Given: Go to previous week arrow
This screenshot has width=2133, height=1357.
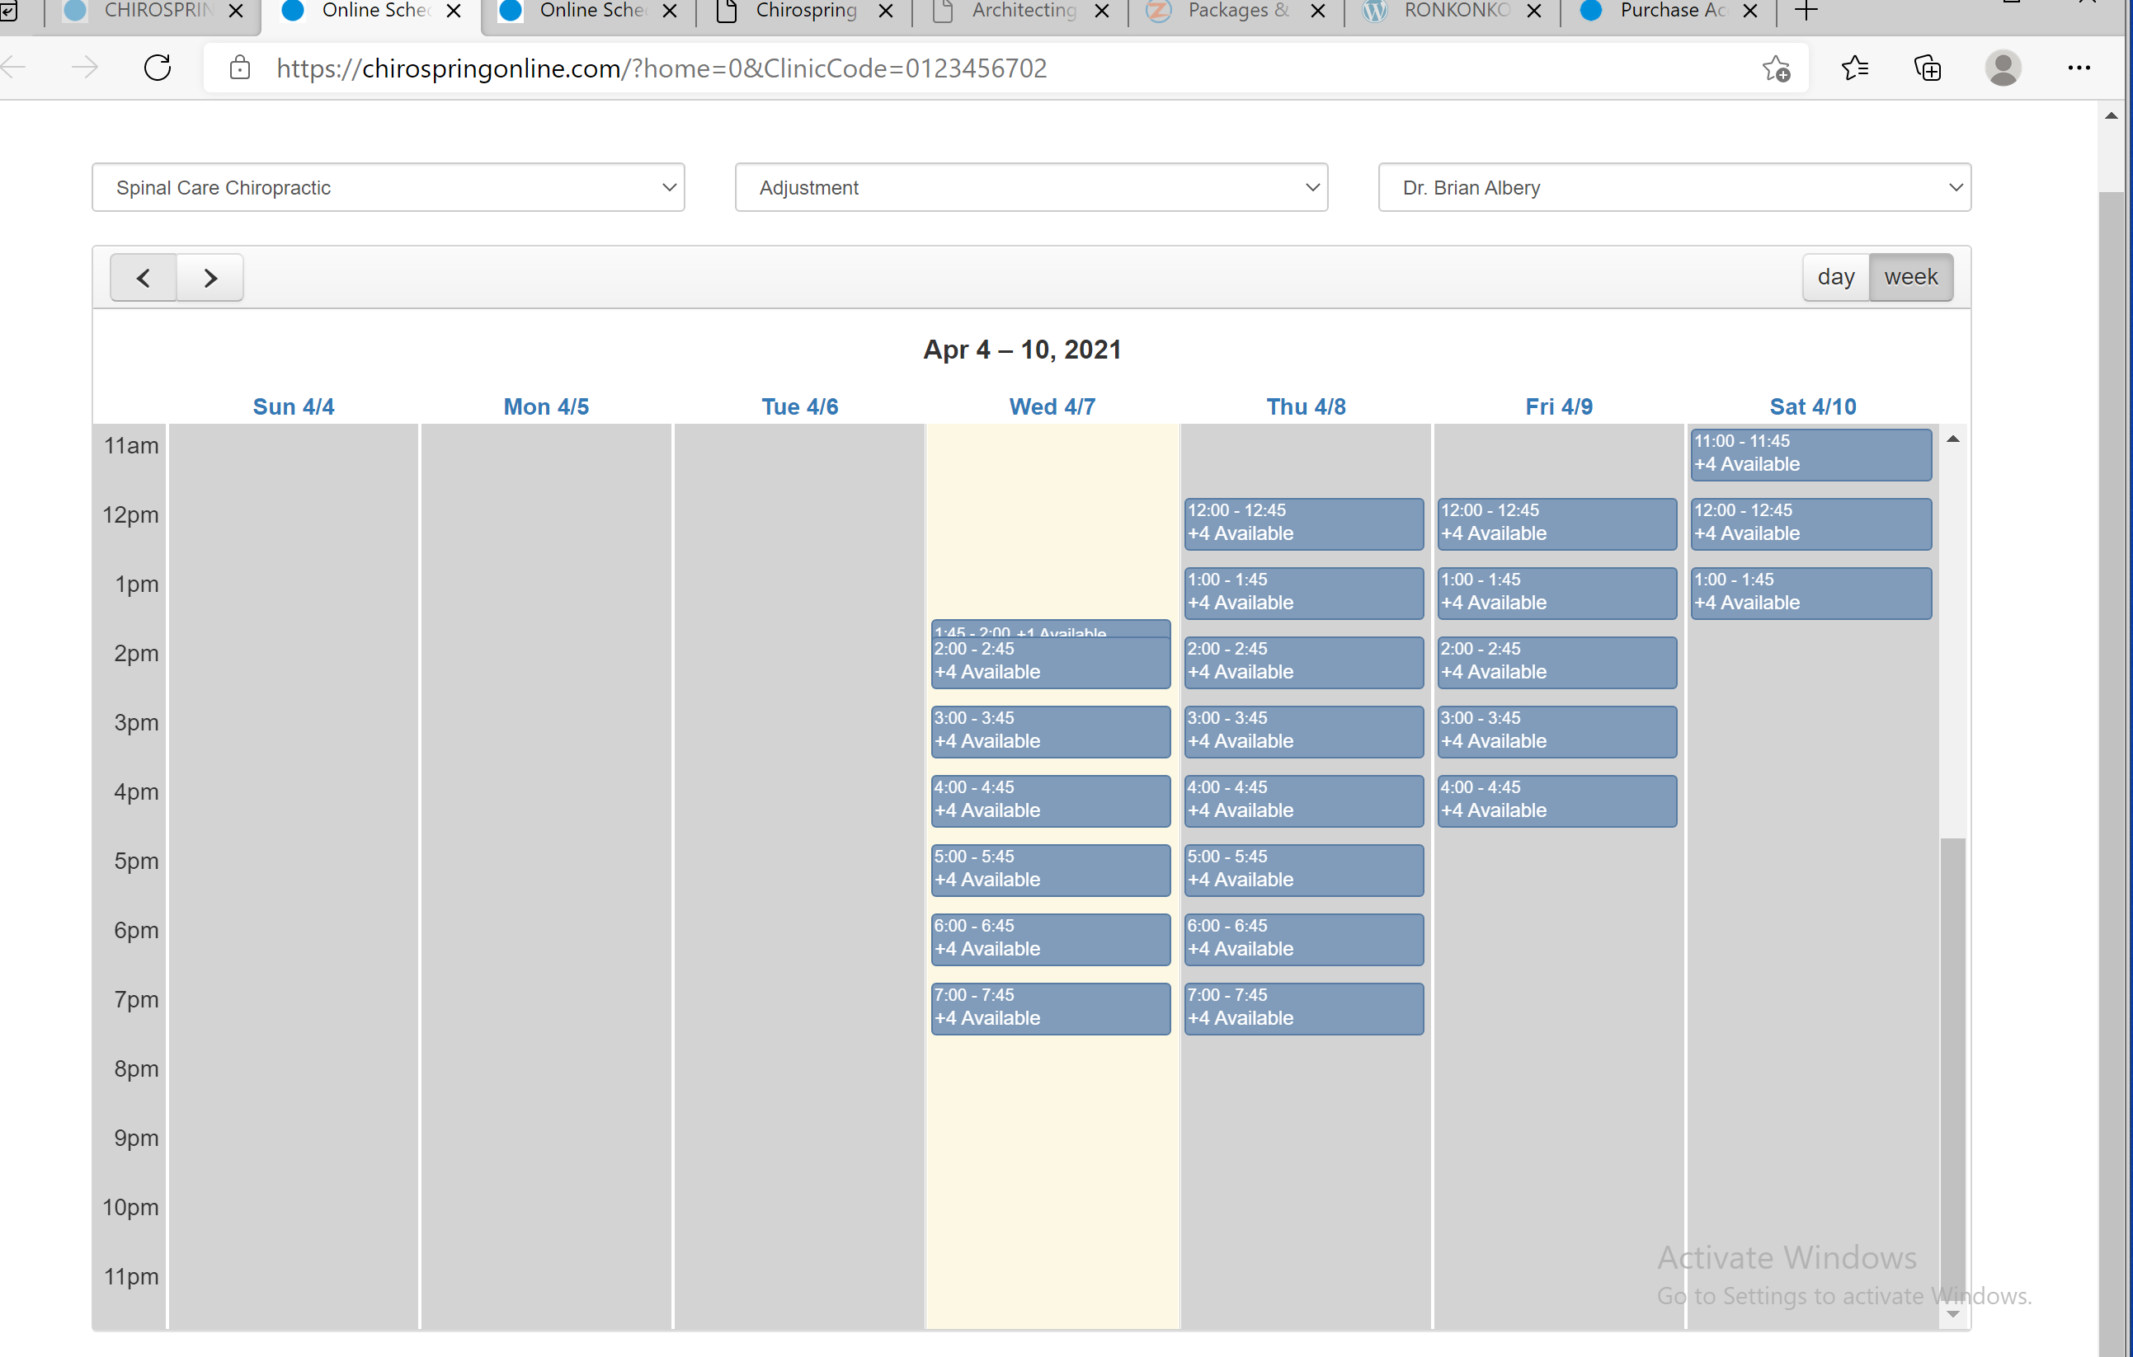Looking at the screenshot, I should 144,278.
